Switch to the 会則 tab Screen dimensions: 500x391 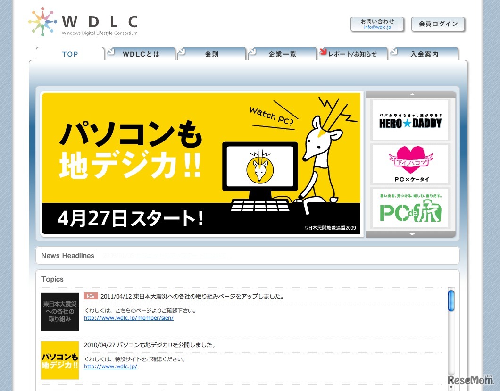point(211,54)
